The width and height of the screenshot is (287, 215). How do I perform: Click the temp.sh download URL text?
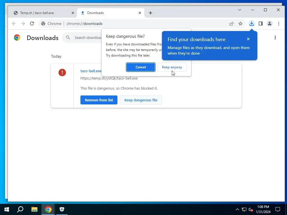(109, 78)
